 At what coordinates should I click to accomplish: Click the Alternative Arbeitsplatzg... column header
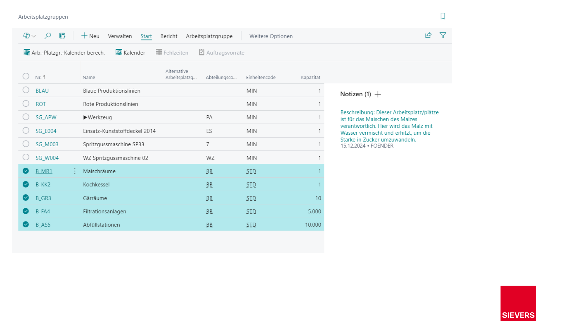[181, 74]
